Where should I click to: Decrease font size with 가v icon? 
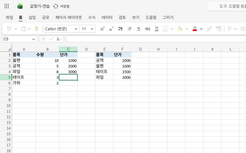coord(111,29)
